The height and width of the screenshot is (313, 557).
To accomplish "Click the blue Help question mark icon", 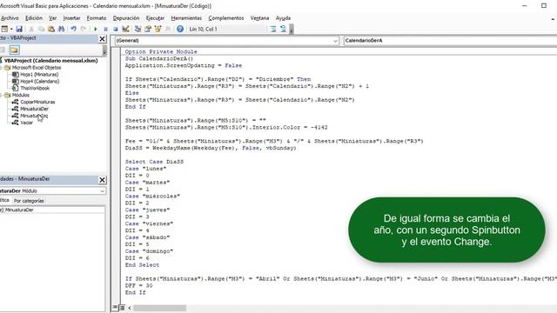I will coord(180,29).
